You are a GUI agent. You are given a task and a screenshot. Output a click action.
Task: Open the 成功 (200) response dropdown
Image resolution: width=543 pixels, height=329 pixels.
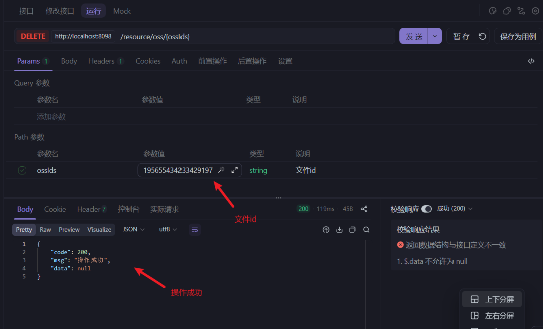coord(455,208)
